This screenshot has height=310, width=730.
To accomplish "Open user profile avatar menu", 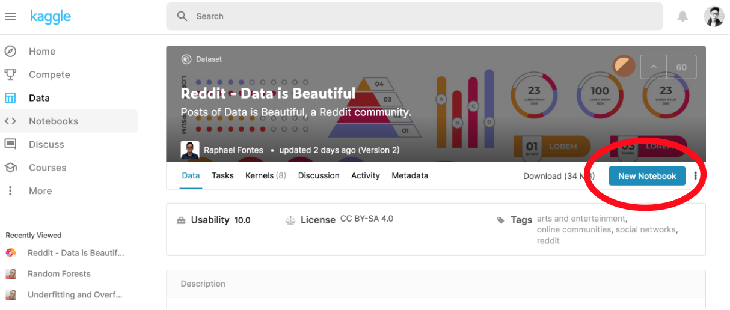I will tap(714, 17).
